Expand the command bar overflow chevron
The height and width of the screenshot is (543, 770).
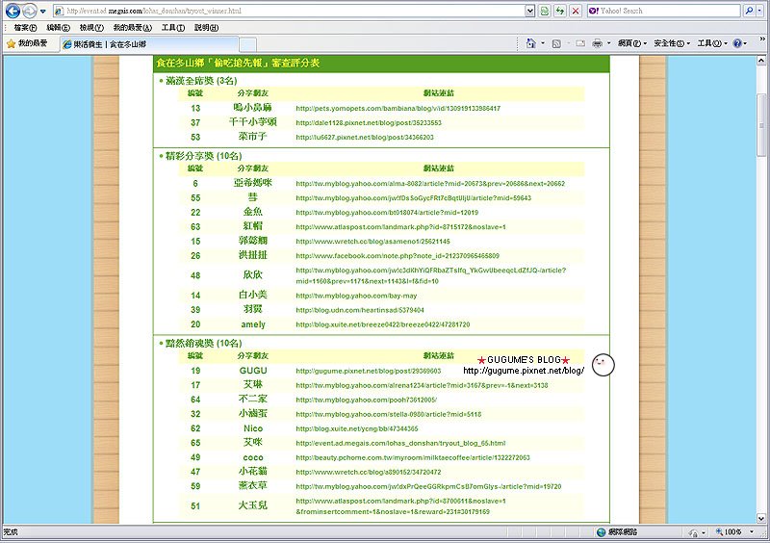point(762,39)
